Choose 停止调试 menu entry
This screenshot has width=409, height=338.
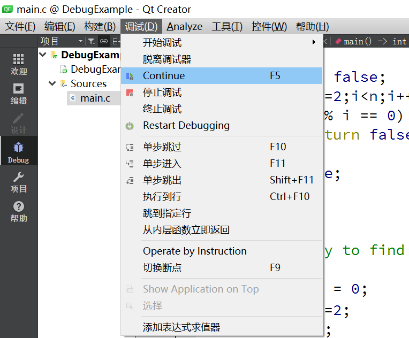click(x=222, y=93)
